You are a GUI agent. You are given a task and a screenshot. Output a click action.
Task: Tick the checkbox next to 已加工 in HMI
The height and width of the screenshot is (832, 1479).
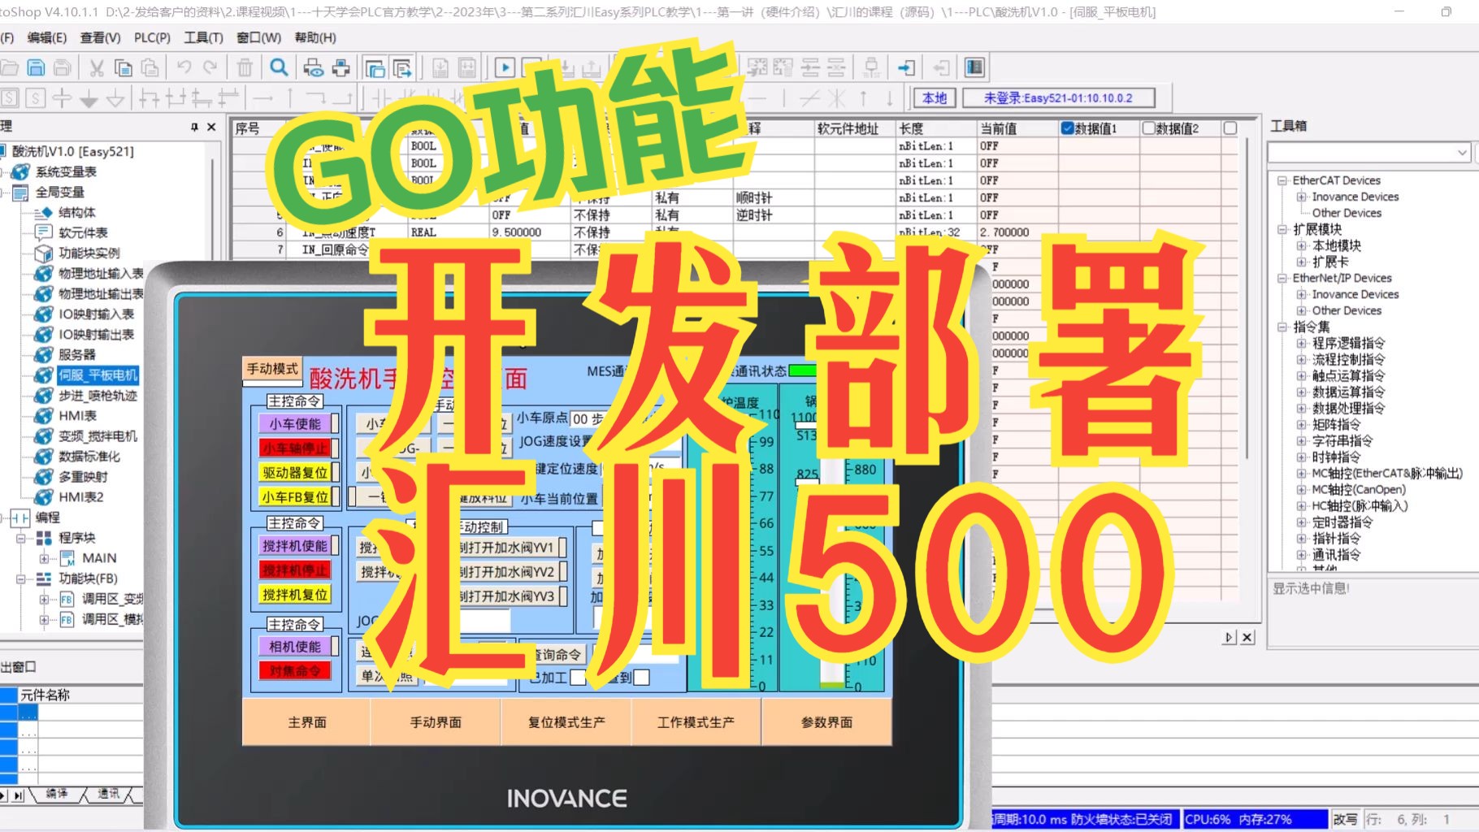coord(578,678)
